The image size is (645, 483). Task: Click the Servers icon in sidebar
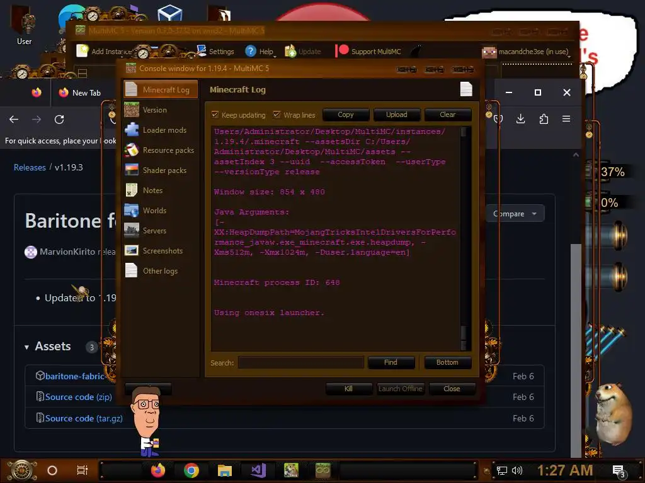tap(132, 230)
